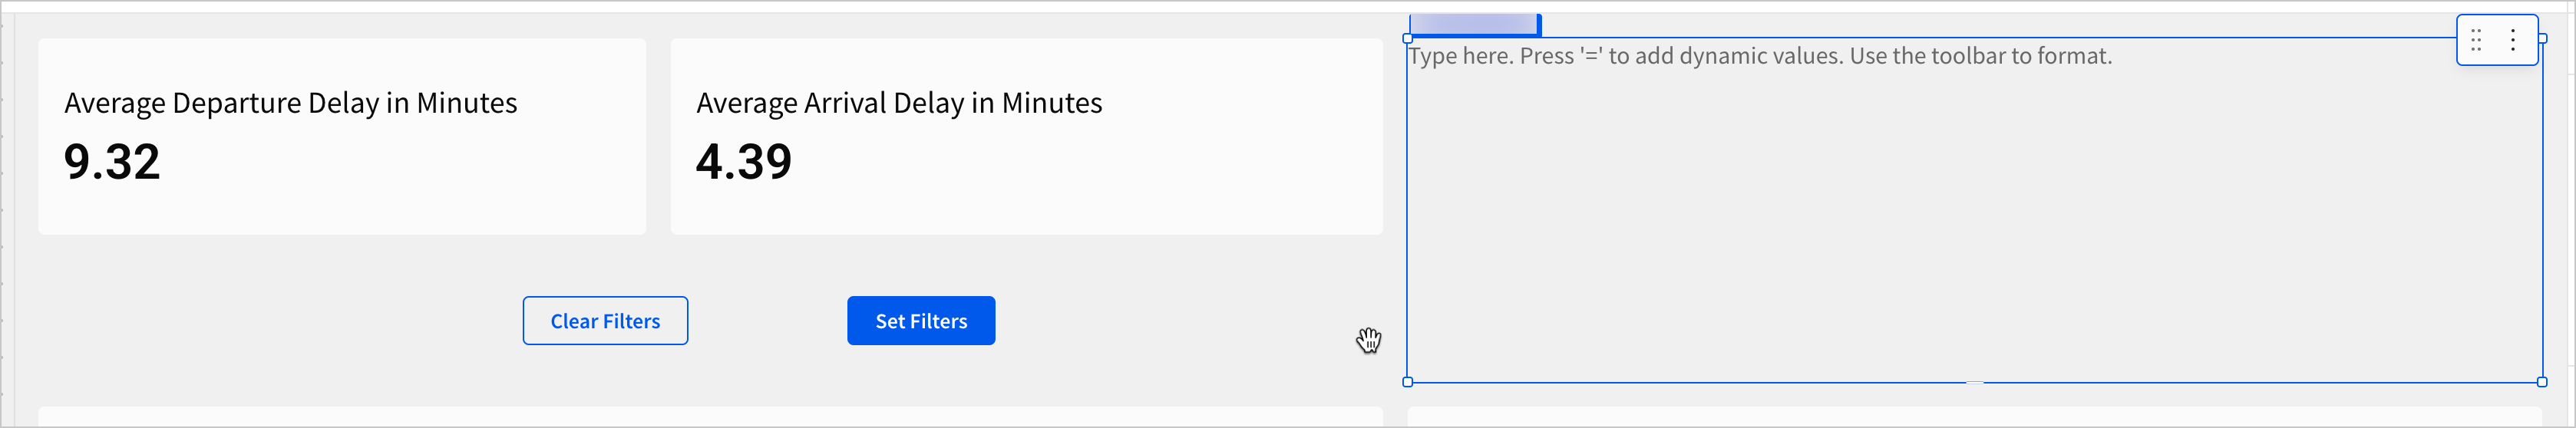Click the partially visible panel below the text box
The width and height of the screenshot is (2576, 428).
point(1974,416)
